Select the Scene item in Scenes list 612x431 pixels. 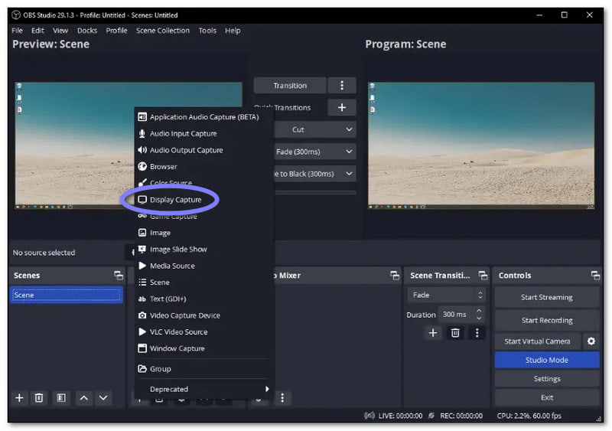(x=67, y=295)
